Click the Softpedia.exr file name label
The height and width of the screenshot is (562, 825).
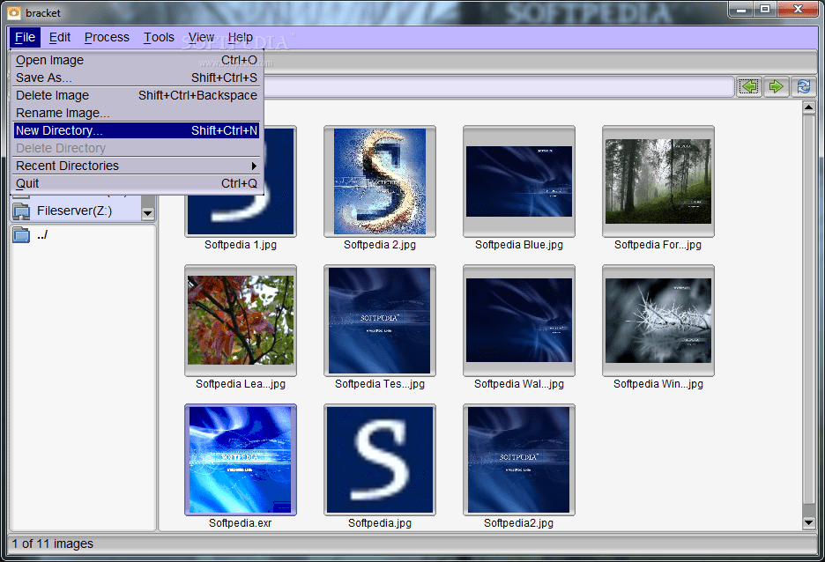[x=241, y=523]
